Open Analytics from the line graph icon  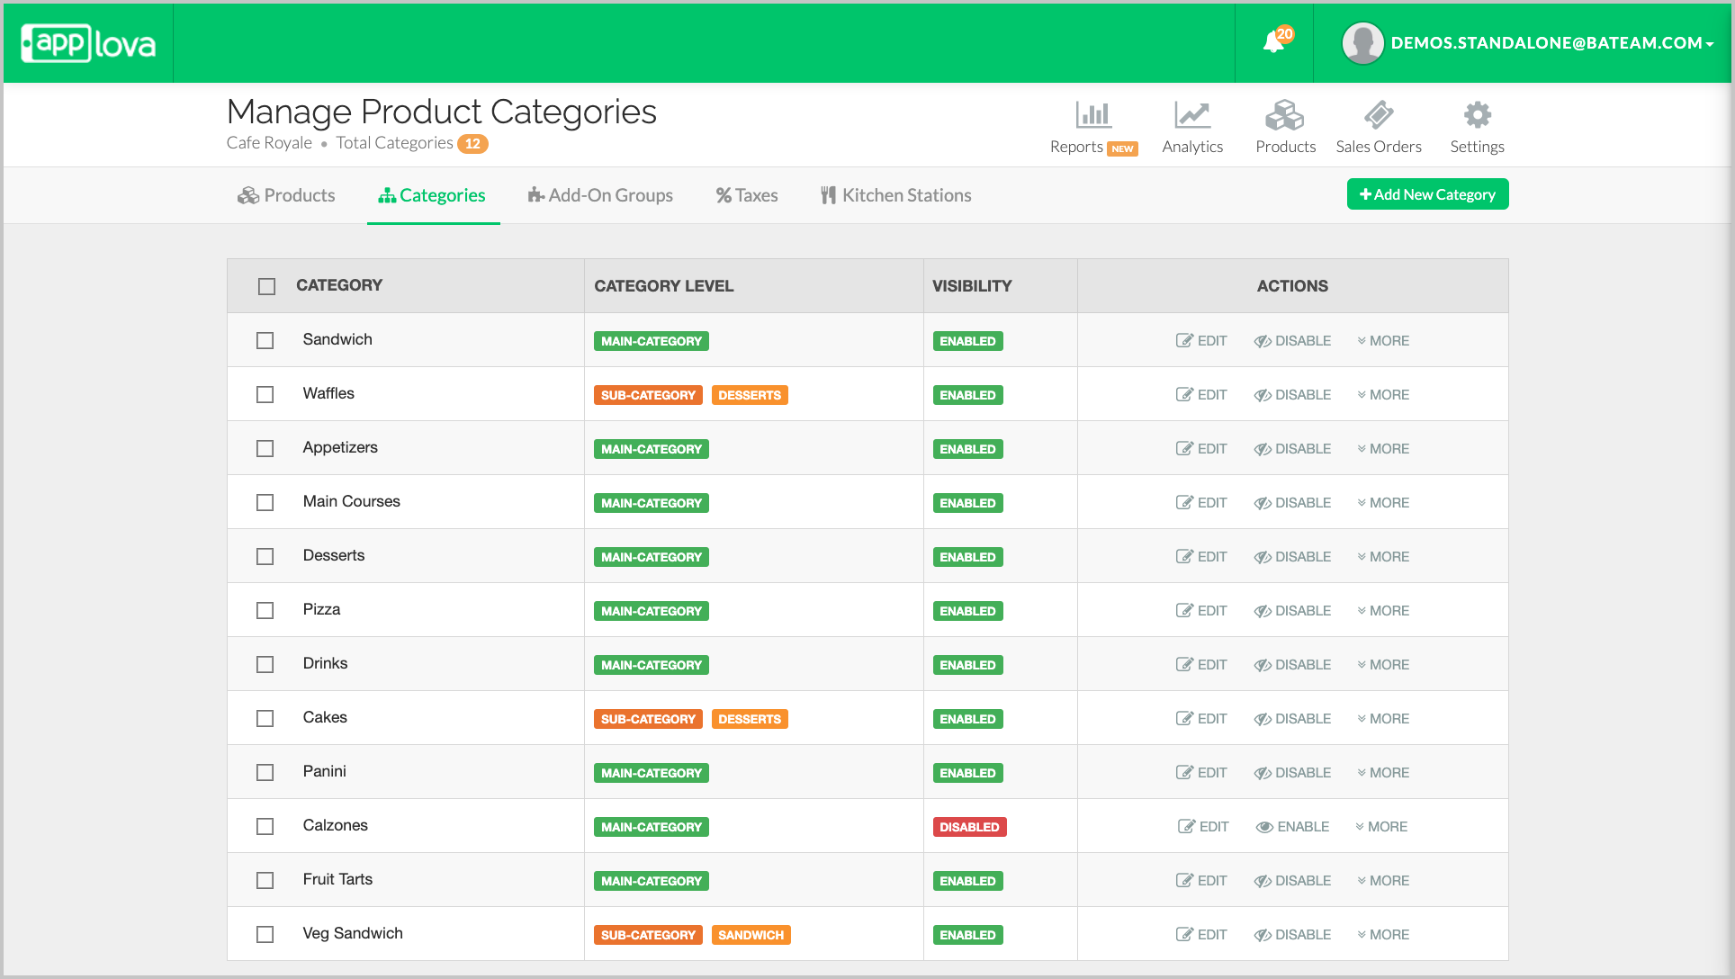click(x=1192, y=115)
